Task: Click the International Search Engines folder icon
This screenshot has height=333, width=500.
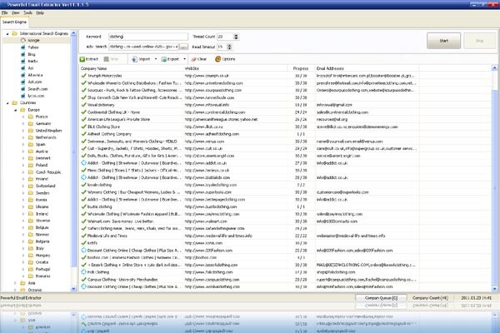Action: point(15,33)
